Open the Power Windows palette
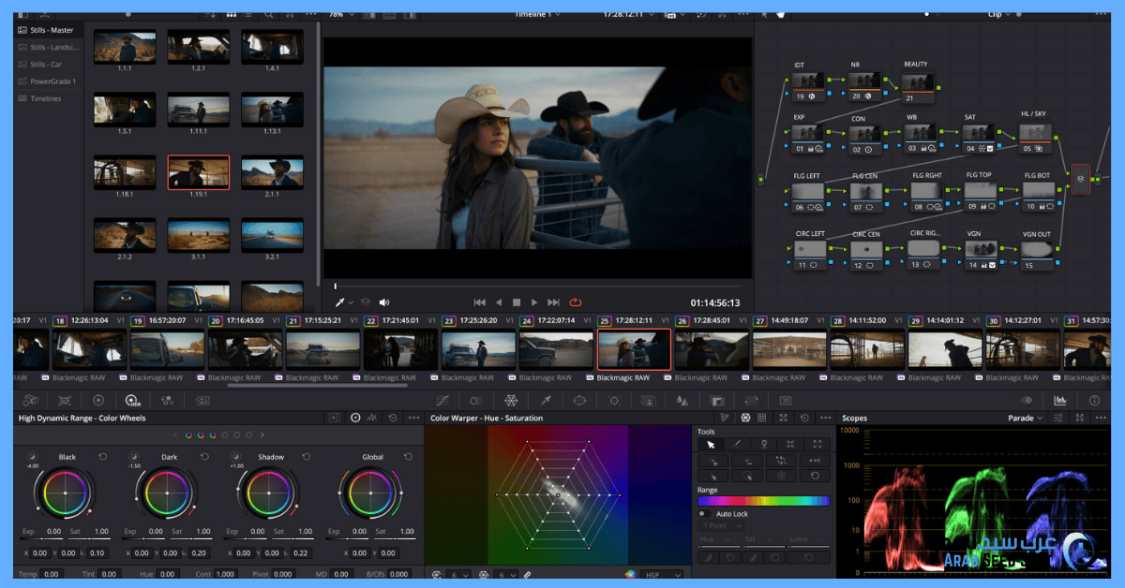 coord(580,400)
